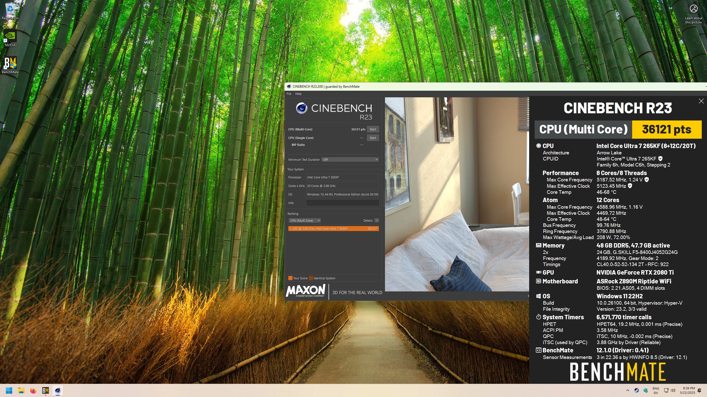This screenshot has height=397, width=707.
Task: Open the Recycle Bin desktop icon
Action: tap(10, 11)
